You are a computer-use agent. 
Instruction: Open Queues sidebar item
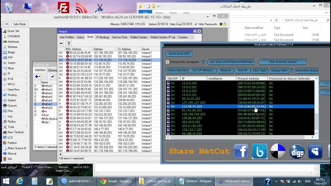point(12,105)
